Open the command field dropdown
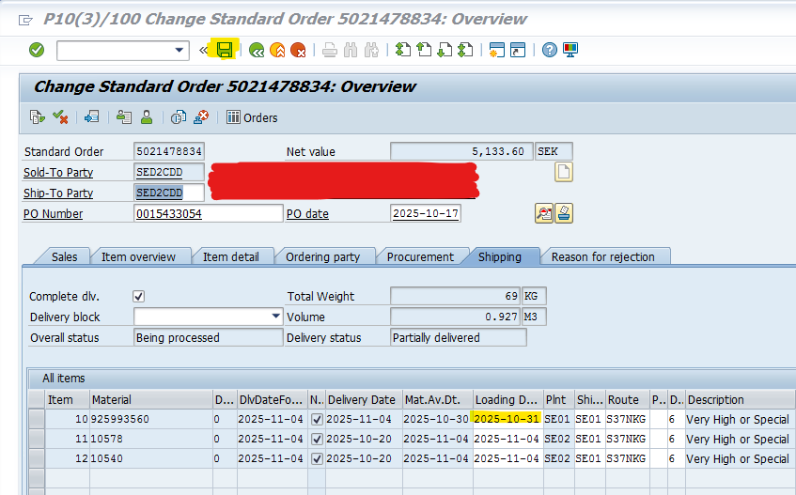Screen dimensions: 796x495 [x=179, y=50]
